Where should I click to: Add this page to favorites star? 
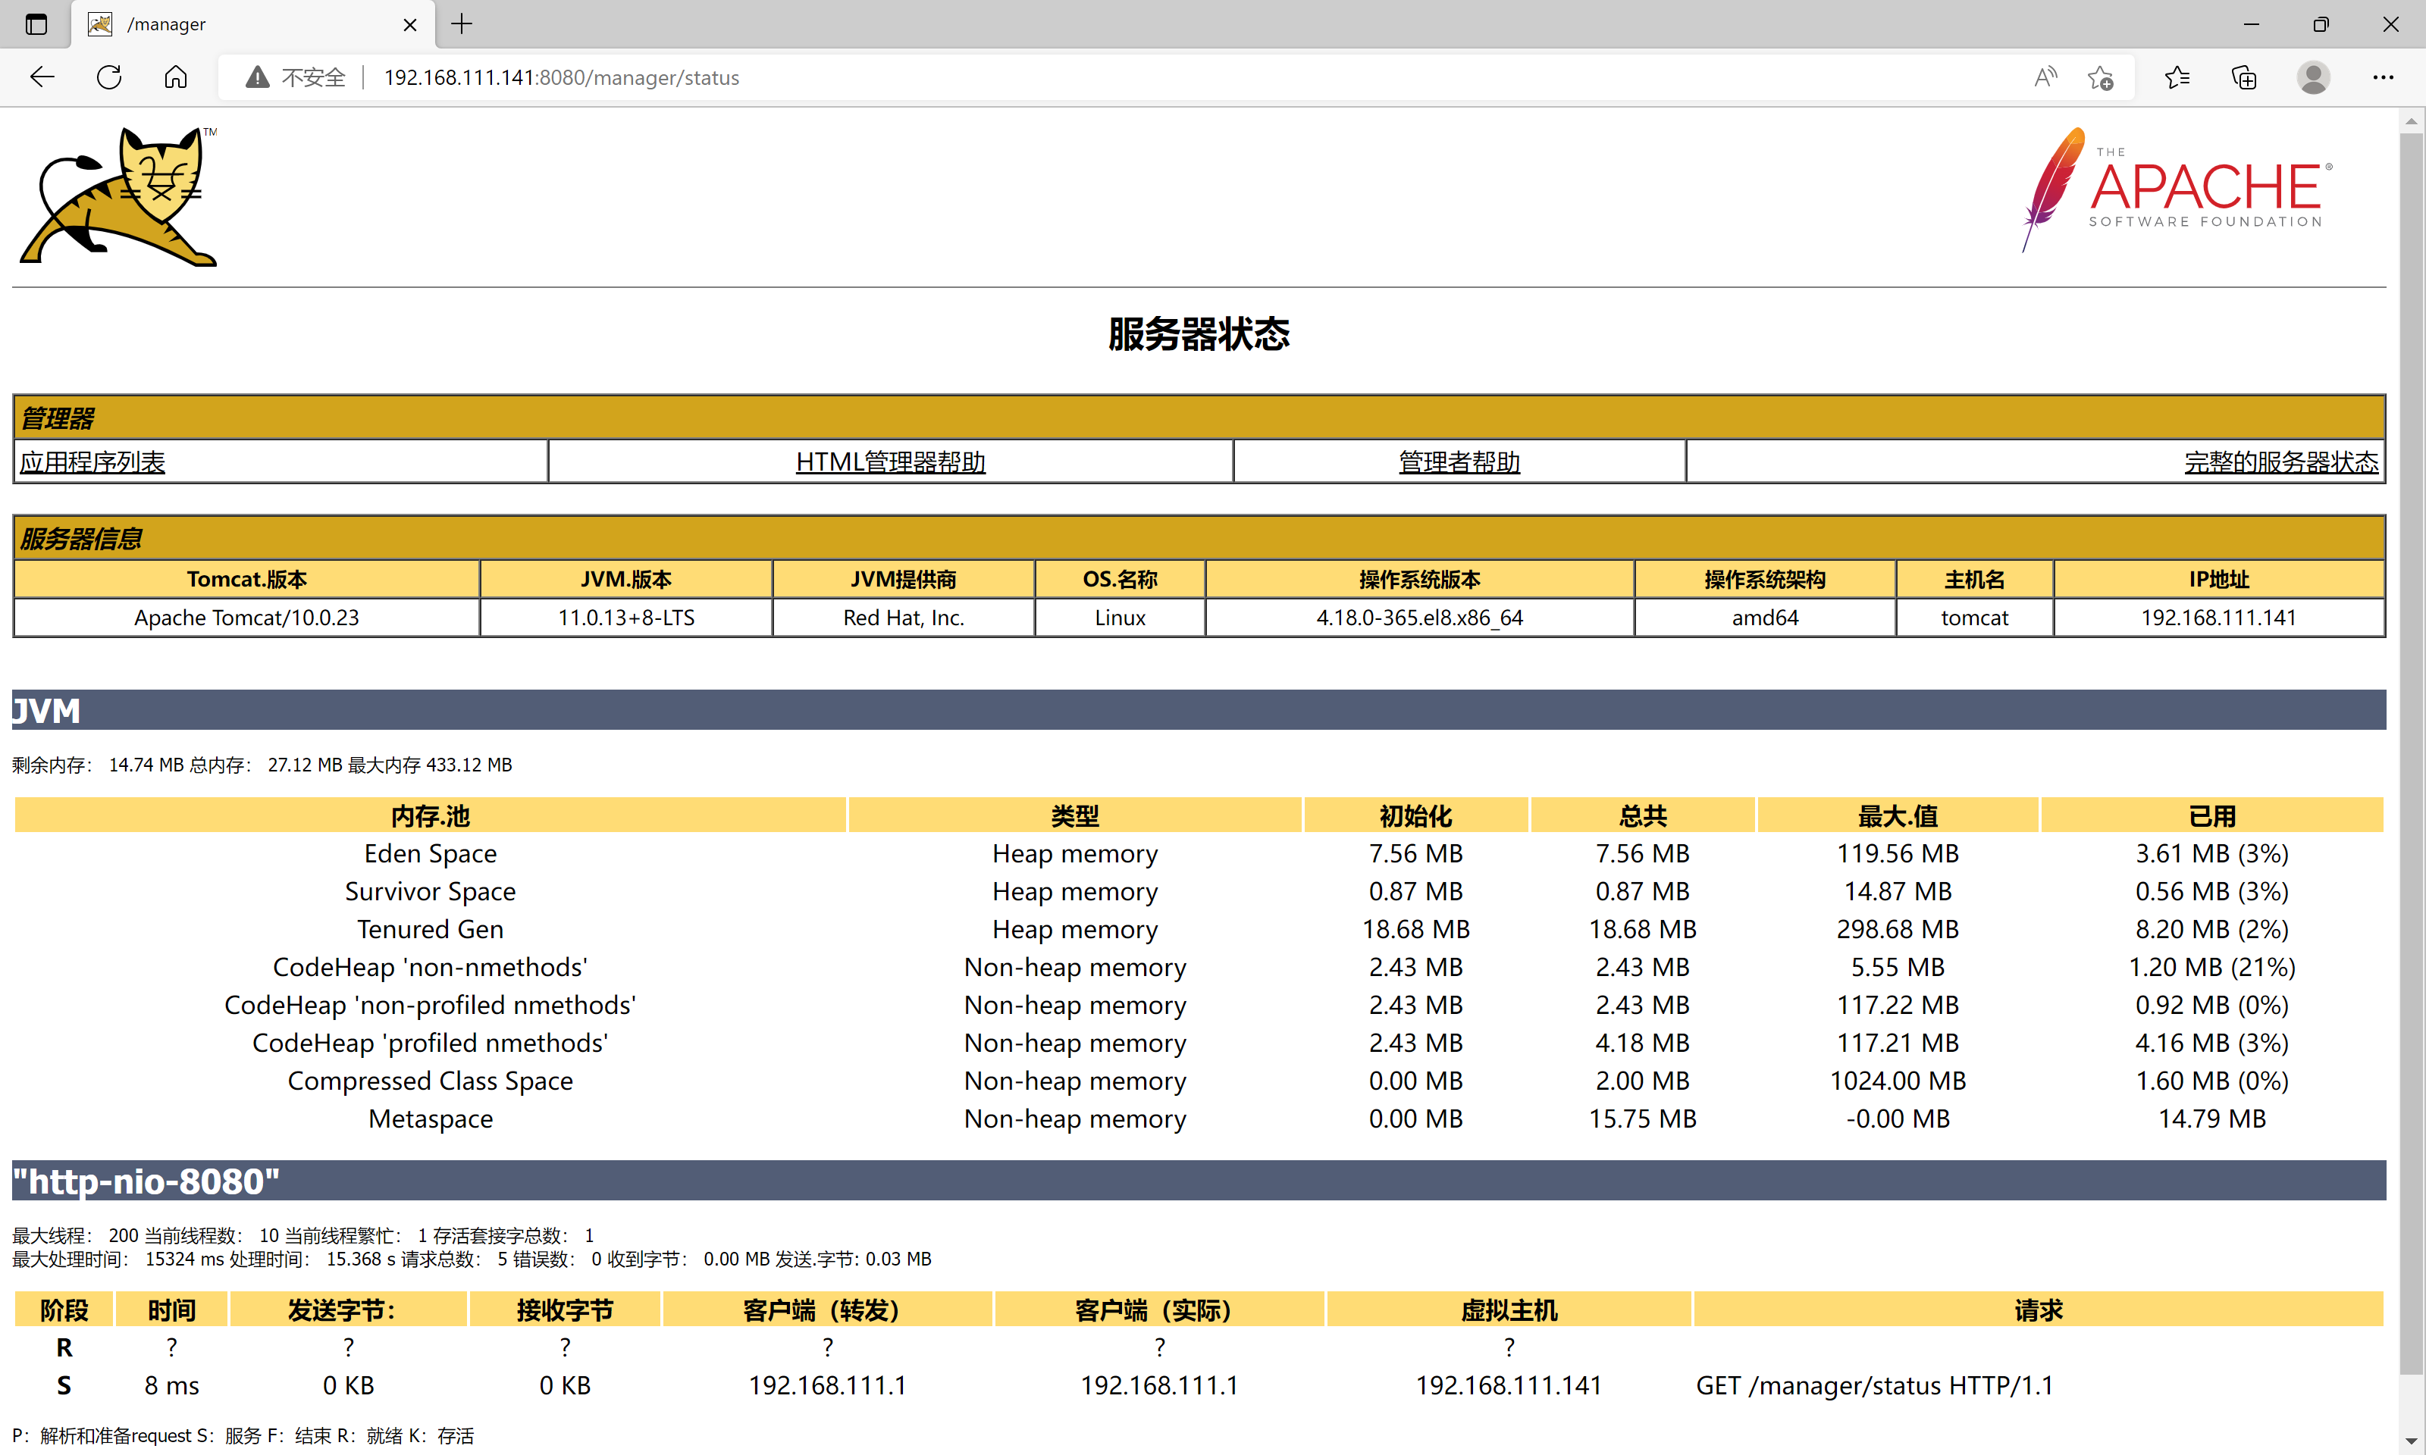click(2099, 77)
